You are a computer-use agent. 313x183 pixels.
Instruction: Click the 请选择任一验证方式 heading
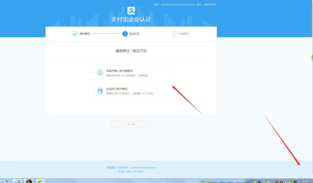click(x=131, y=51)
